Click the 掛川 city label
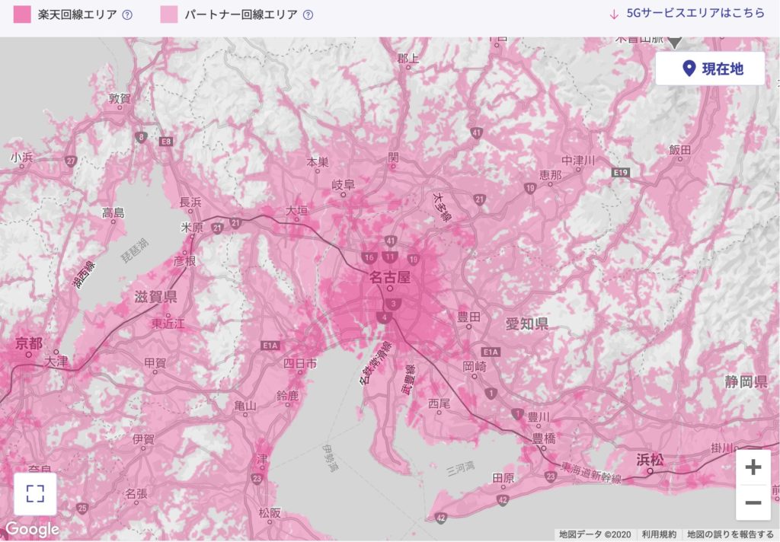 [x=723, y=448]
